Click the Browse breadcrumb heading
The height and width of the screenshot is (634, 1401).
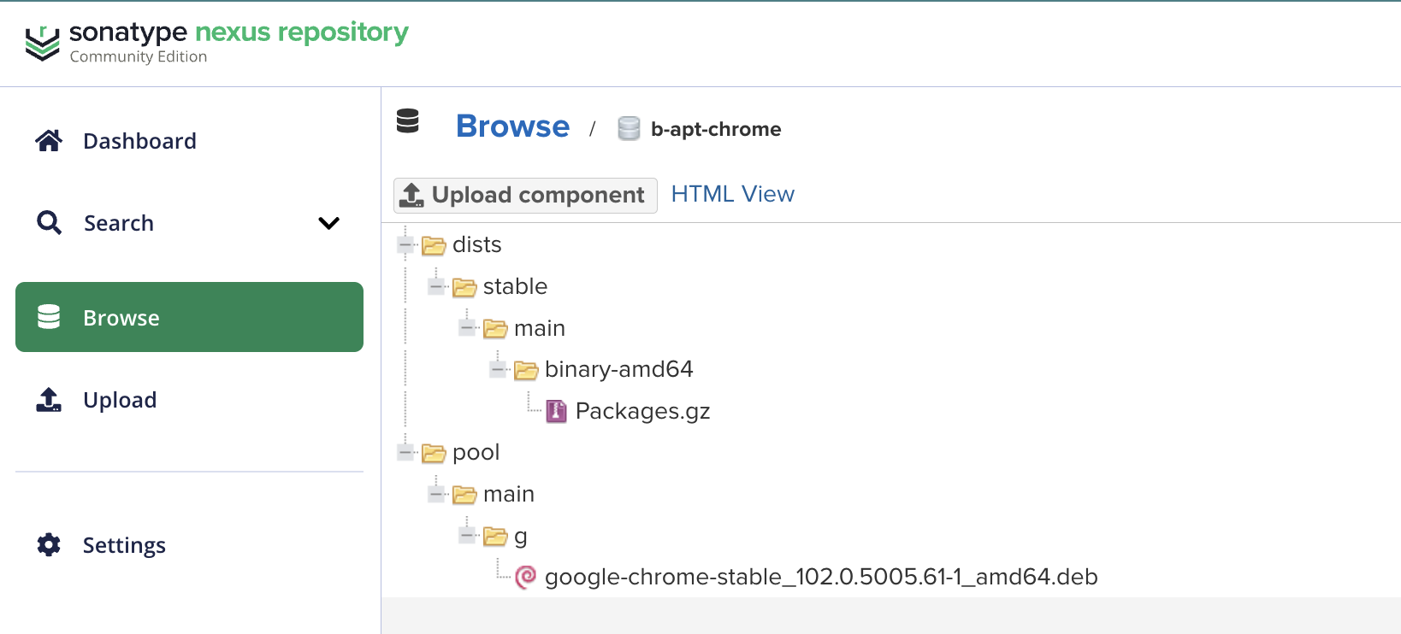click(512, 126)
